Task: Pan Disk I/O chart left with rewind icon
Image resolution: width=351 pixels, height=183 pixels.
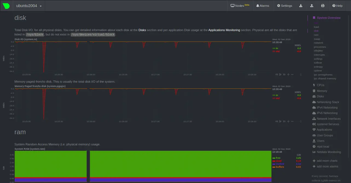Action: 277,74
